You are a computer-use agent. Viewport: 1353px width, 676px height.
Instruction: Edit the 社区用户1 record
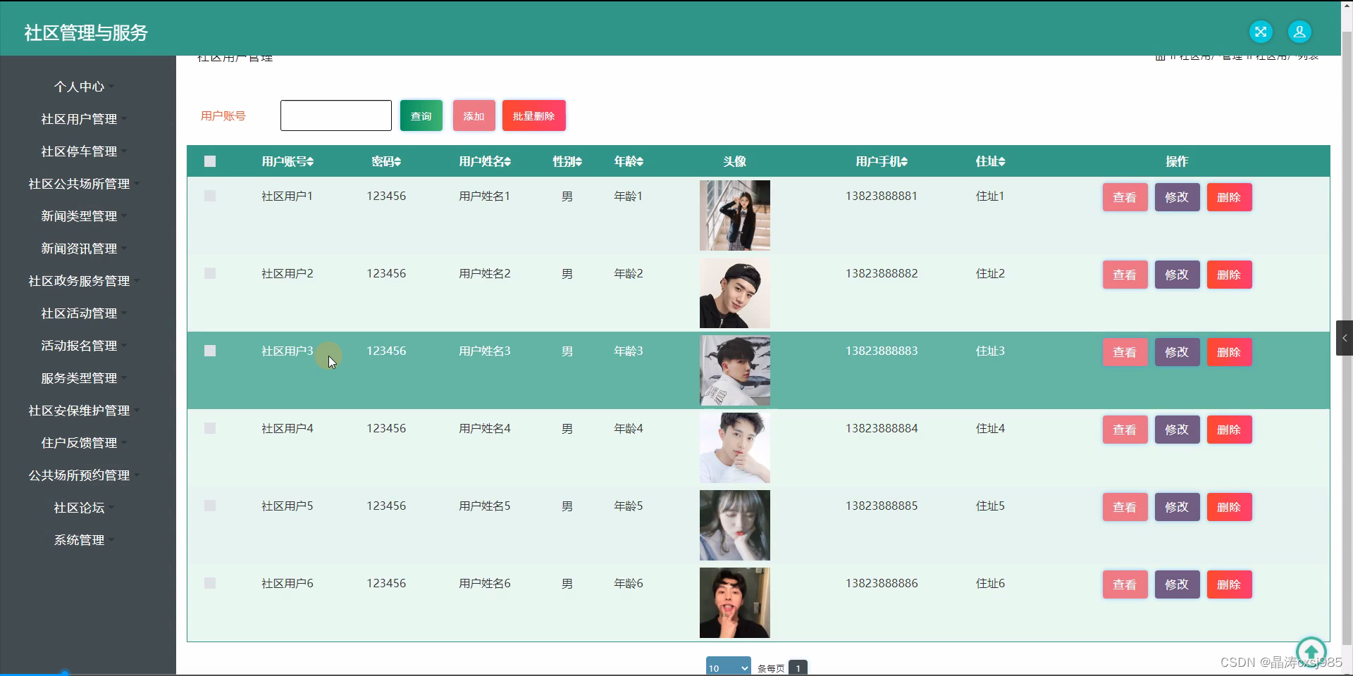1177,197
